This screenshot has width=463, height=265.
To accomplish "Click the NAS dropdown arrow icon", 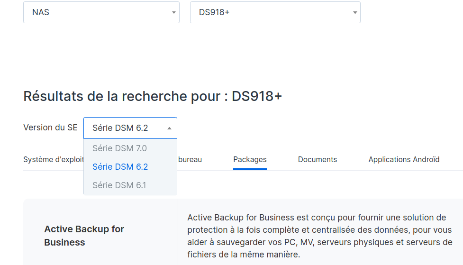I will point(174,13).
